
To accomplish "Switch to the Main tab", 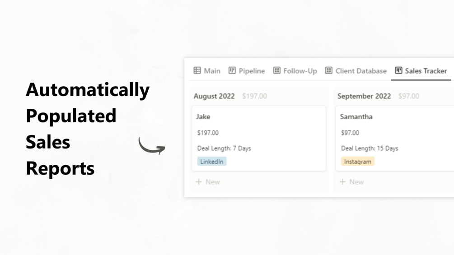I will [212, 71].
